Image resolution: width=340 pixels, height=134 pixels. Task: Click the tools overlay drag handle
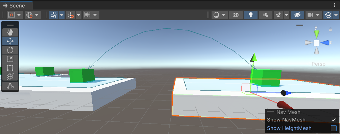(x=10, y=25)
